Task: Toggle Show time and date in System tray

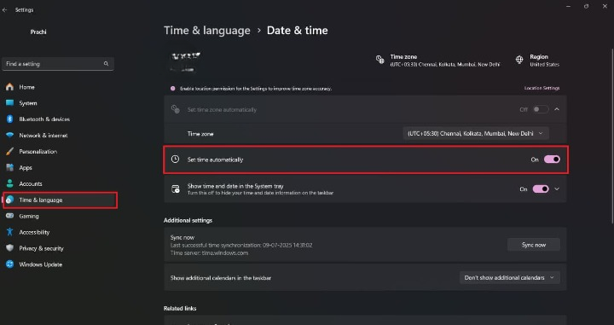Action: coord(541,189)
